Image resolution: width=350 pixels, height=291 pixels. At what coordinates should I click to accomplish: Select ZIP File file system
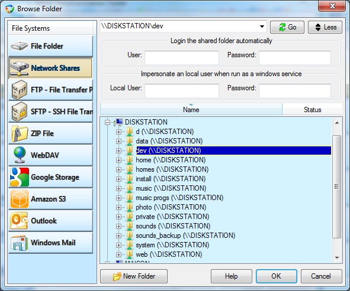click(51, 133)
